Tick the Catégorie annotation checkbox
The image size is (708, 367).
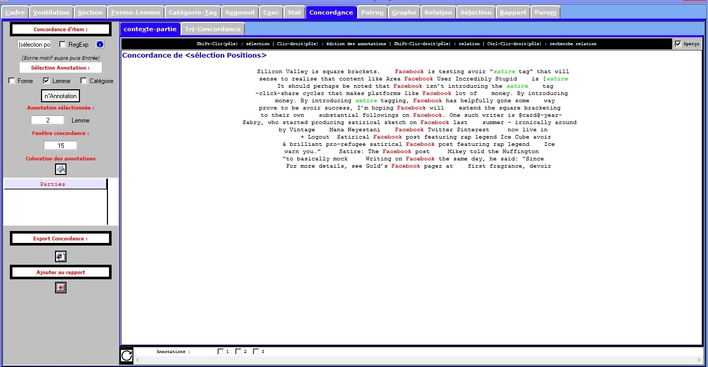click(x=84, y=81)
